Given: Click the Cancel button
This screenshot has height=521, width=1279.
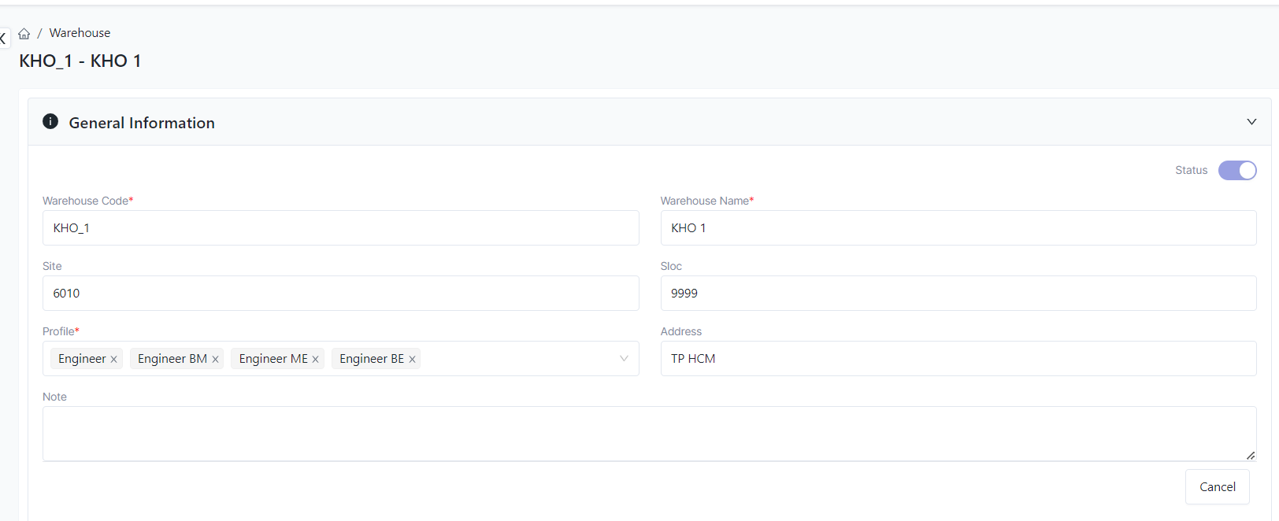Looking at the screenshot, I should pyautogui.click(x=1218, y=486).
